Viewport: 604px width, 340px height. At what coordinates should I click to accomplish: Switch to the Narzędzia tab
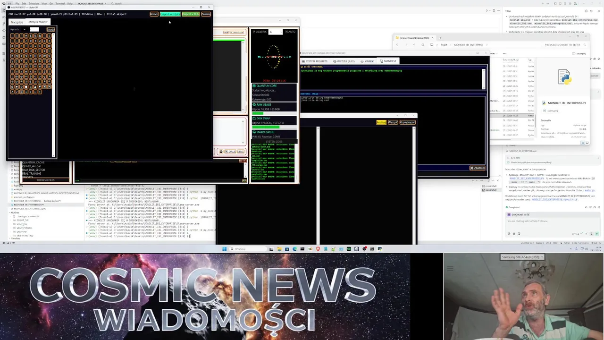[17, 22]
